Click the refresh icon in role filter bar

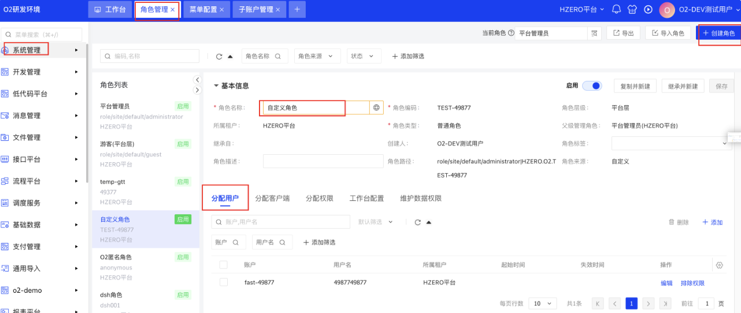(219, 57)
